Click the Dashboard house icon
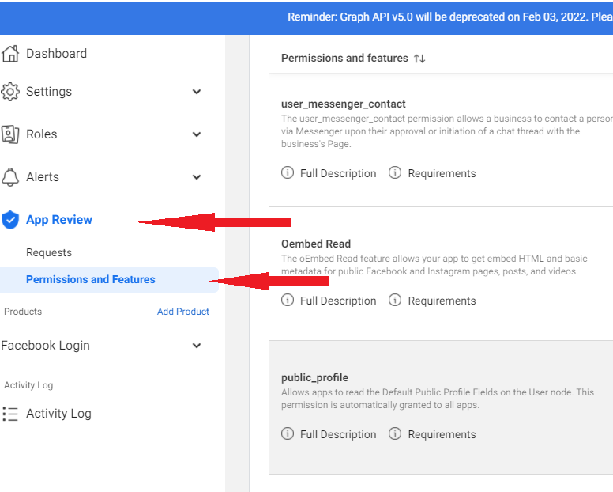Viewport: 613px width, 492px height. click(10, 54)
